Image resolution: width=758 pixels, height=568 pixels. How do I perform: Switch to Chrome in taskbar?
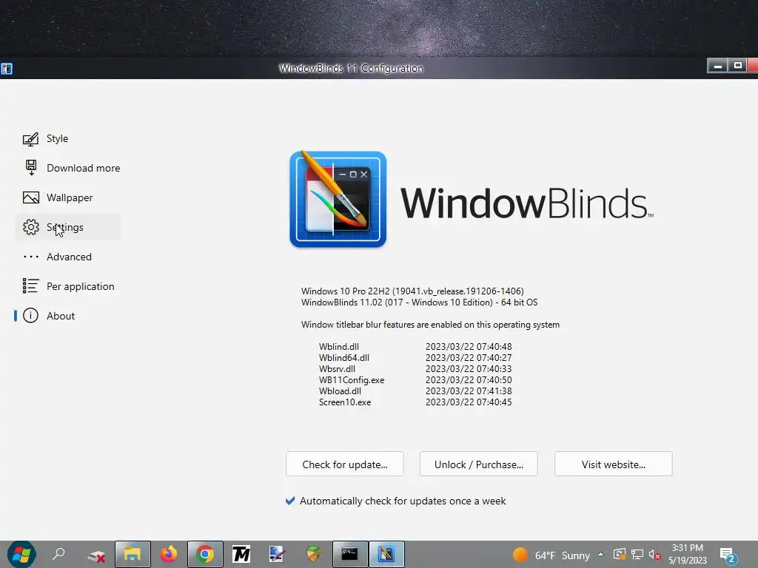[x=205, y=554]
